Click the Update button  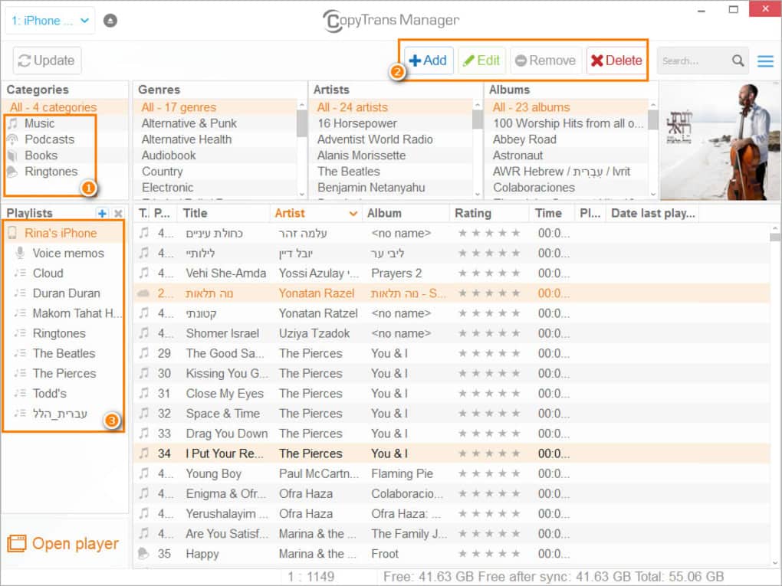click(x=47, y=61)
